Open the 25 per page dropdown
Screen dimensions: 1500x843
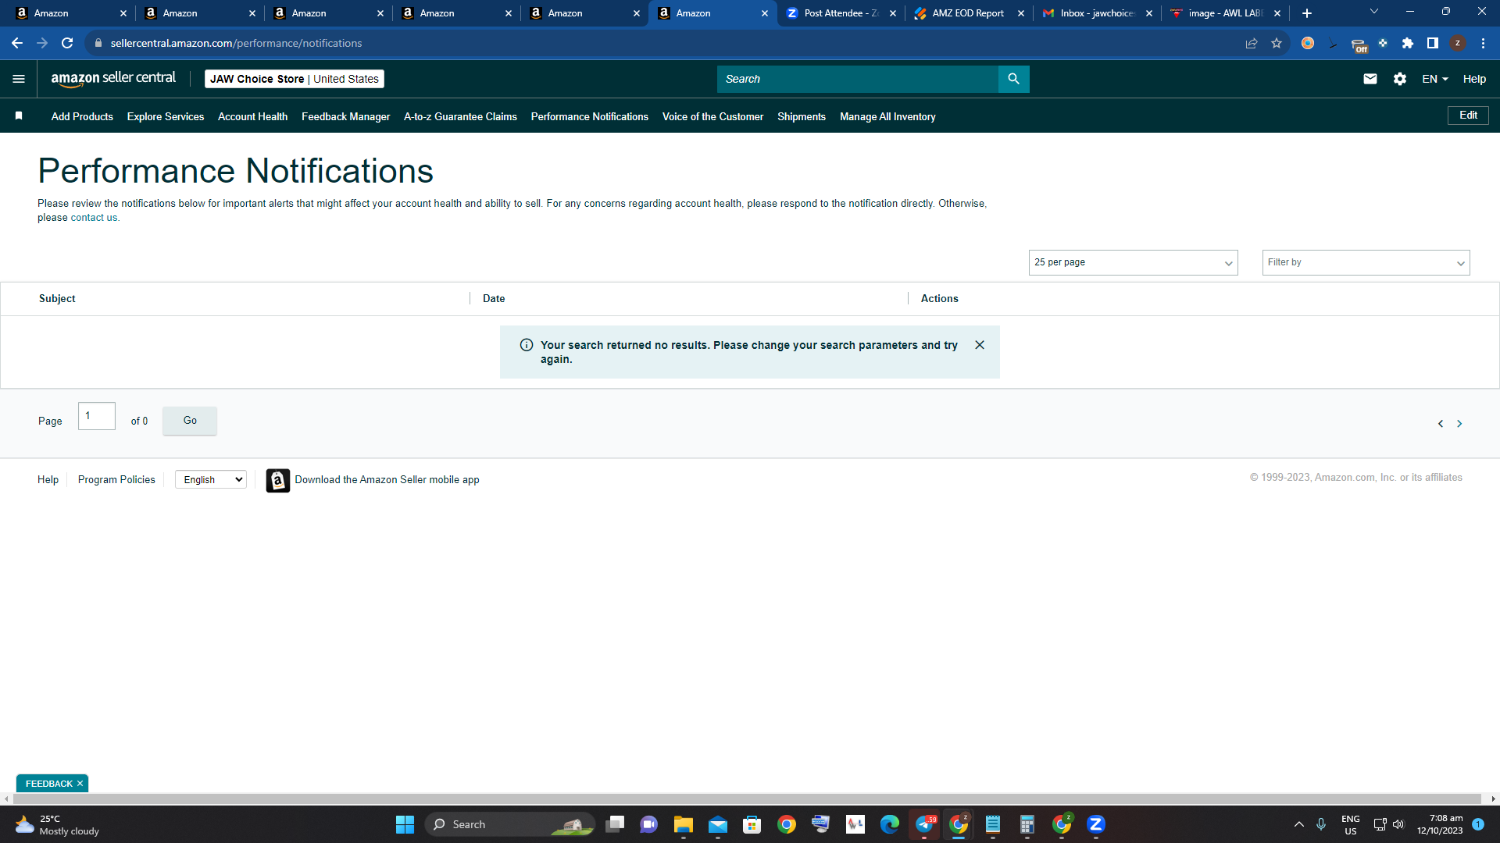pos(1133,262)
